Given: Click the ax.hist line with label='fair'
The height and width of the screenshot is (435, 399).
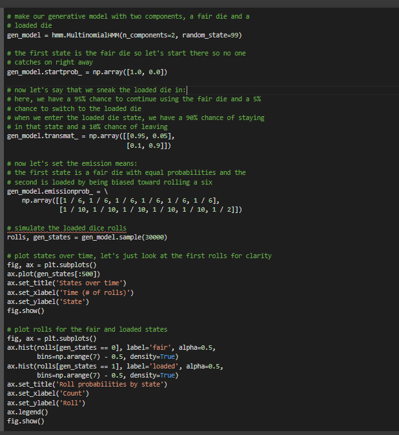Looking at the screenshot, I should pyautogui.click(x=111, y=348).
